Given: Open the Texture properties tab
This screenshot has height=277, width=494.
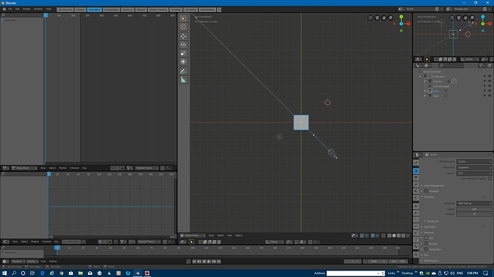Looking at the screenshot, I should coord(416,254).
